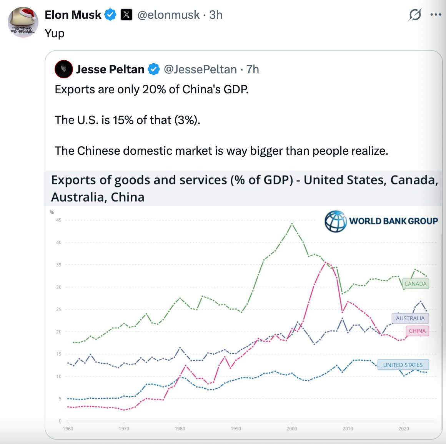The image size is (446, 444).
Task: Click the 7h quoted post timestamp
Action: pyautogui.click(x=253, y=70)
